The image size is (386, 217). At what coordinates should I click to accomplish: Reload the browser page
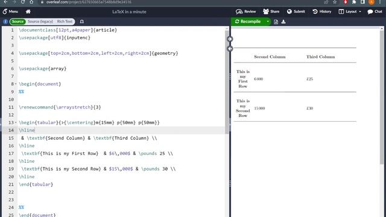point(23,2)
